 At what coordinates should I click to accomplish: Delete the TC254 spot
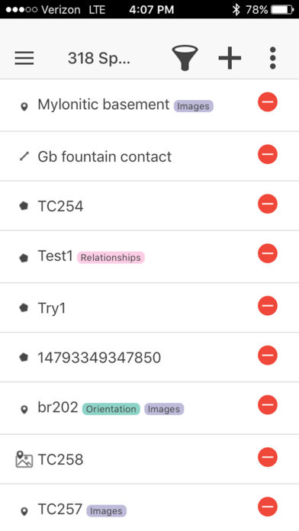pyautogui.click(x=268, y=204)
